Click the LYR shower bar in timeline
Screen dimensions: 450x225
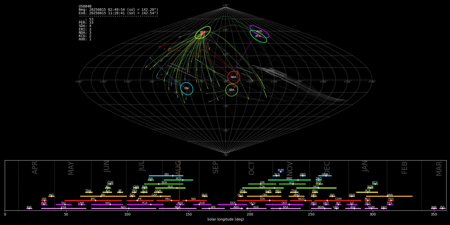44,200
